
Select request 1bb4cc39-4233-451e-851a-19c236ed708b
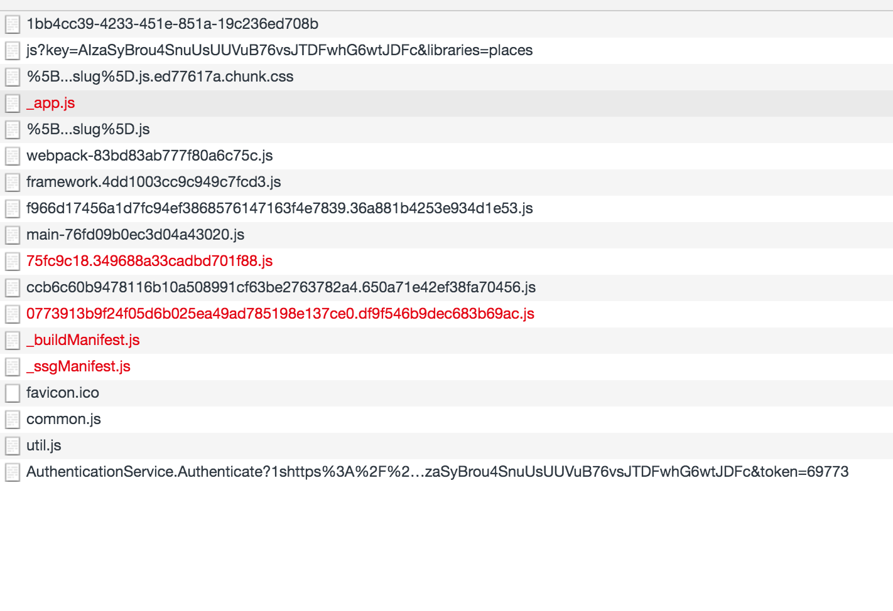pyautogui.click(x=446, y=24)
